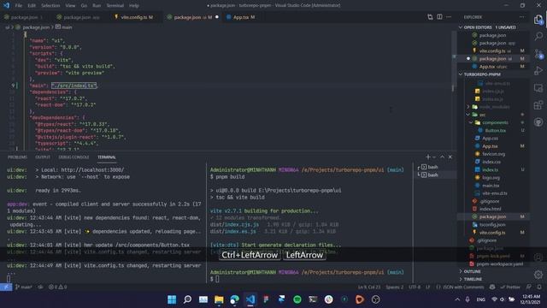This screenshot has width=547, height=308.
Task: Expand the OUTLINE section
Action: click(x=461, y=271)
